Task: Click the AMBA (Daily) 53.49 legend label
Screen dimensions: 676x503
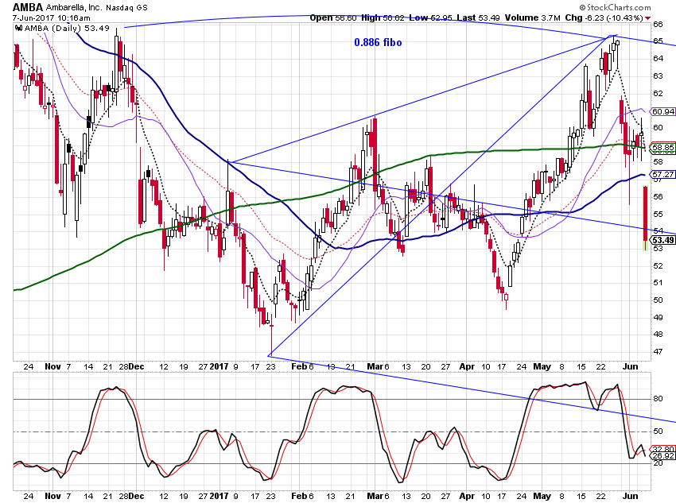Action: pos(67,28)
